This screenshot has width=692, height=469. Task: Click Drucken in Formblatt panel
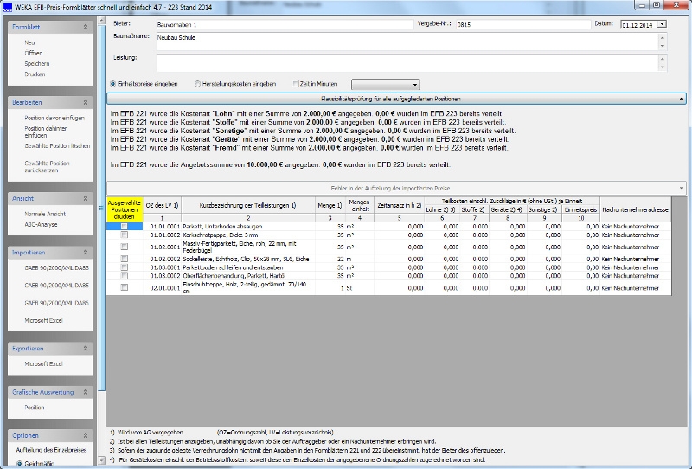click(35, 74)
